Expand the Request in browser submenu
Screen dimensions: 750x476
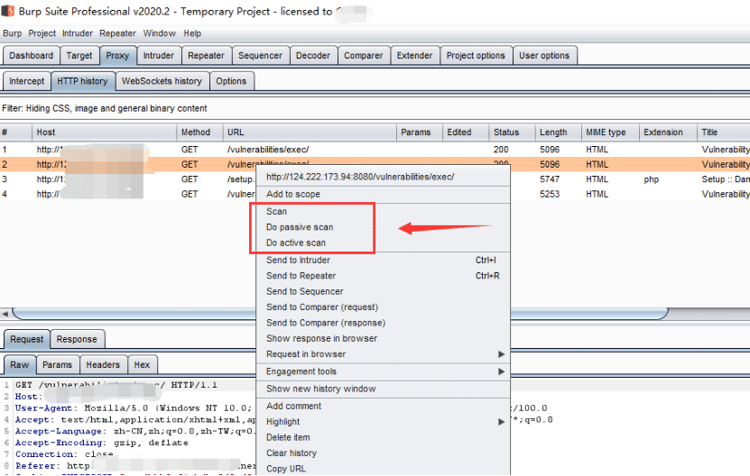click(501, 354)
